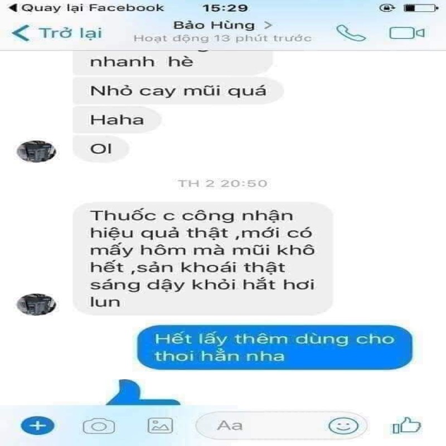446x446 pixels.
Task: Start a voice call with Bảo Hùng
Action: 351,33
